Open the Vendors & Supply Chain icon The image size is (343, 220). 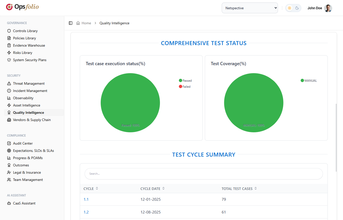(x=9, y=120)
